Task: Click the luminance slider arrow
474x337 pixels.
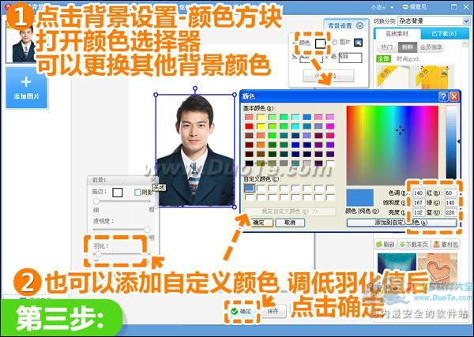Action: point(458,141)
